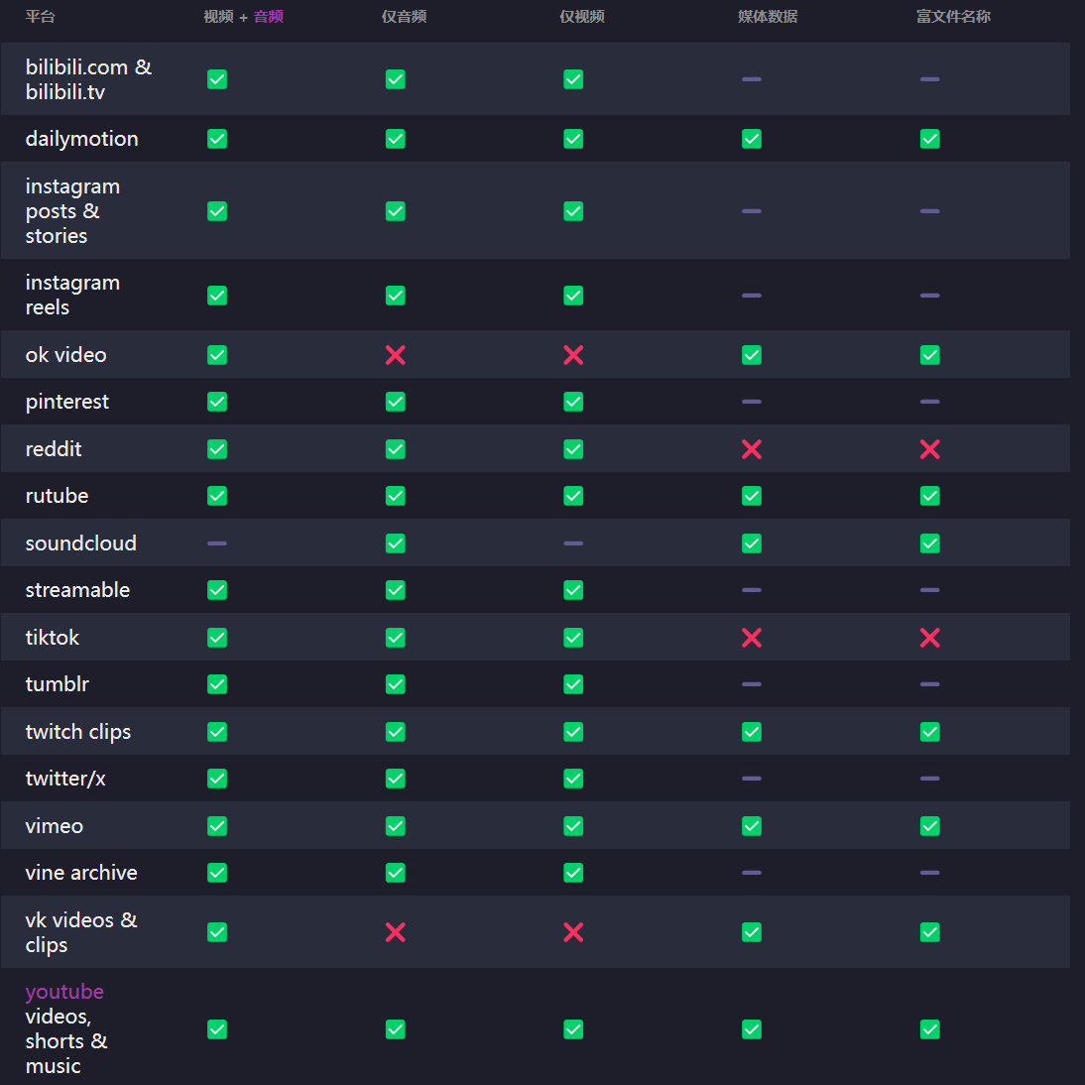The height and width of the screenshot is (1085, 1085).
Task: Select the twitch clips row label
Action: (78, 732)
